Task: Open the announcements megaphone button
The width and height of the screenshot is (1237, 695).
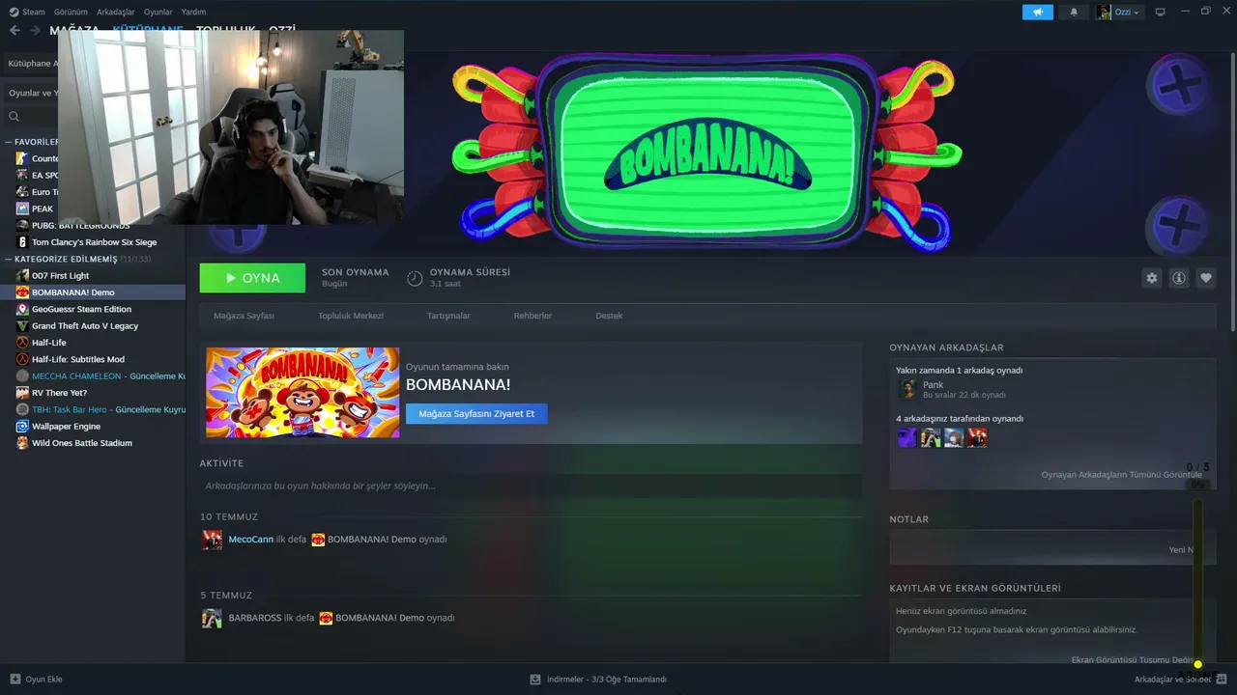Action: click(x=1038, y=12)
